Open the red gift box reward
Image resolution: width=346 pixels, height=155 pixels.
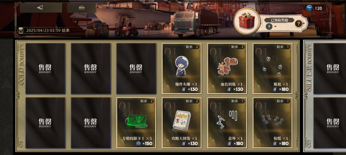pyautogui.click(x=247, y=21)
